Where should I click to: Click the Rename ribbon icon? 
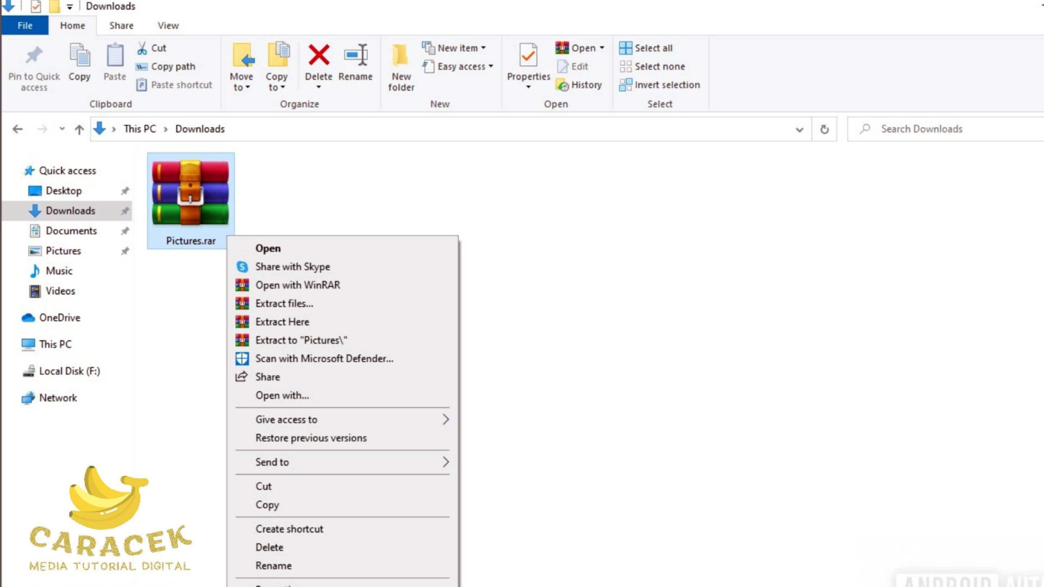pos(356,55)
